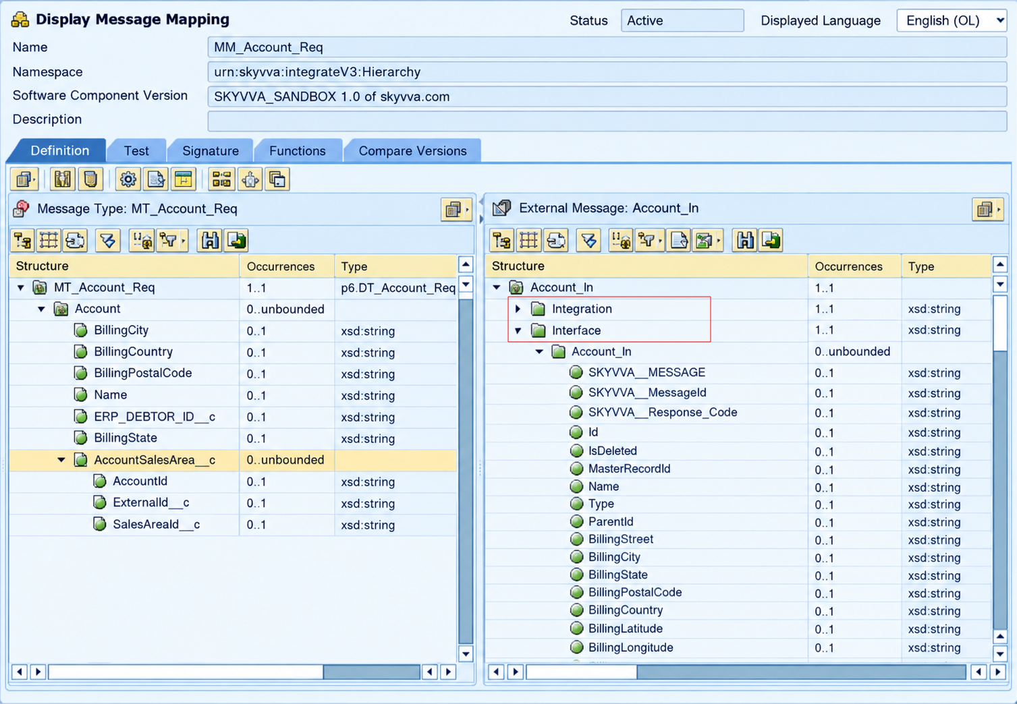Image resolution: width=1017 pixels, height=704 pixels.
Task: Click the blue funnel icon in External Message toolbar
Action: coord(588,240)
